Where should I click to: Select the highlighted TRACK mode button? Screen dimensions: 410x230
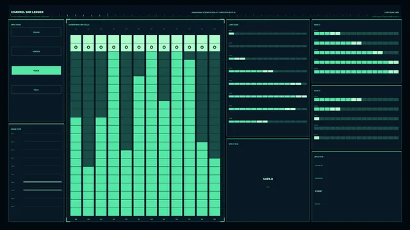click(37, 70)
